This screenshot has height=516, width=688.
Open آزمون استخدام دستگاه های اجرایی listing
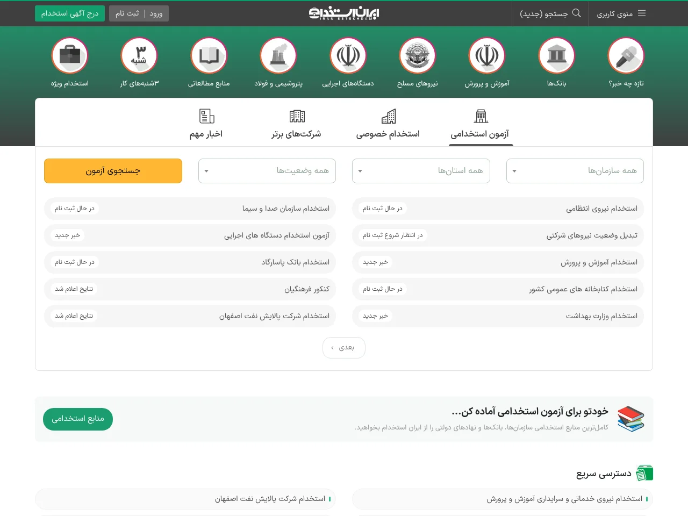click(190, 235)
